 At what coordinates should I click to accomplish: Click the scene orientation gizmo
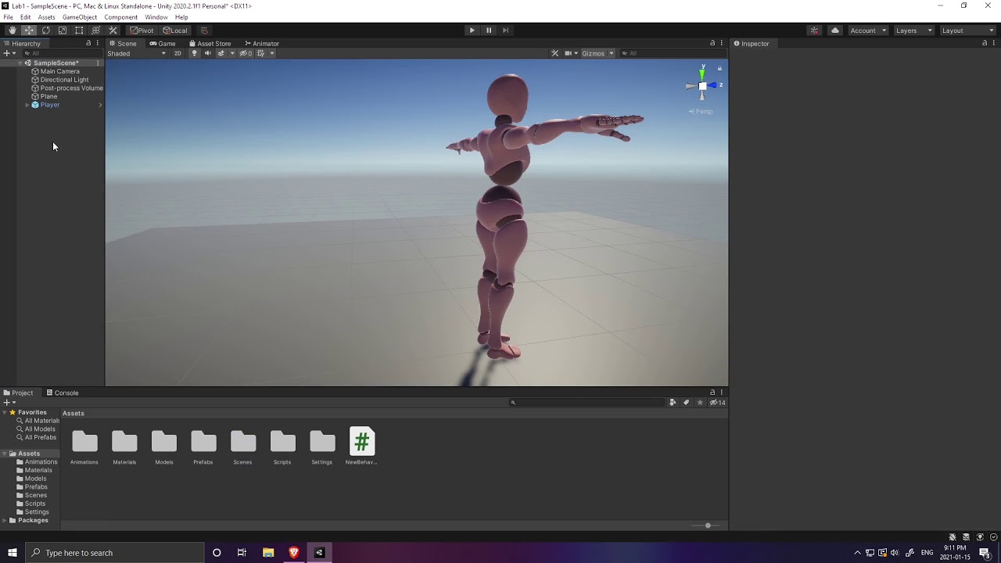702,86
